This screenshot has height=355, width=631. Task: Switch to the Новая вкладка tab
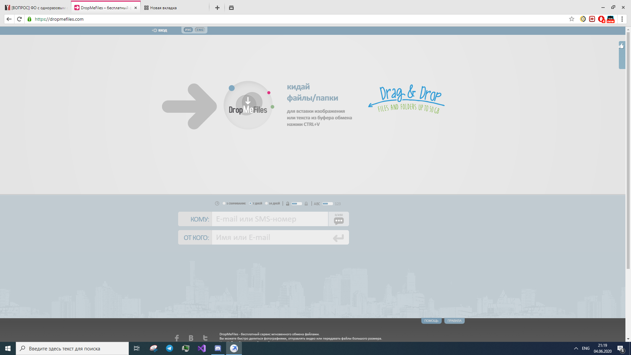[174, 8]
